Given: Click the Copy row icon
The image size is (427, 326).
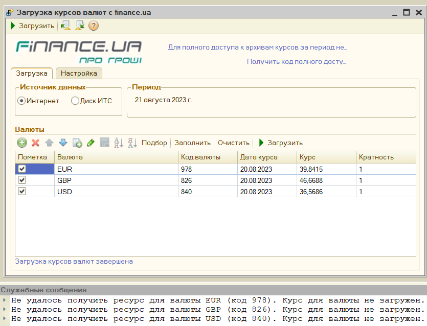Looking at the screenshot, I should click(x=77, y=143).
